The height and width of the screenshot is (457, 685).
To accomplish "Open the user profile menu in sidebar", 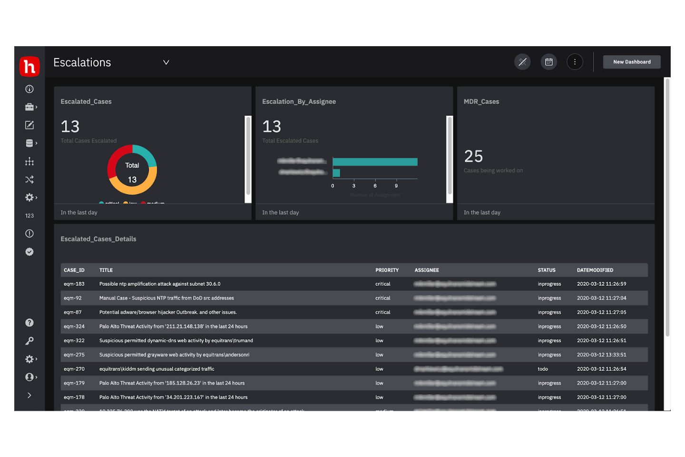I will coord(30,377).
